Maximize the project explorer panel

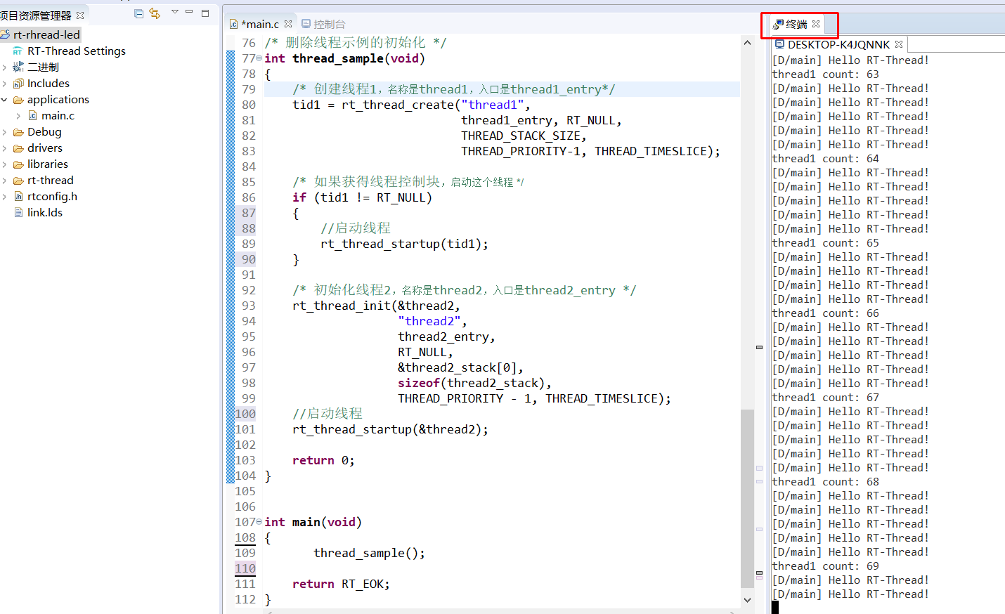point(205,13)
